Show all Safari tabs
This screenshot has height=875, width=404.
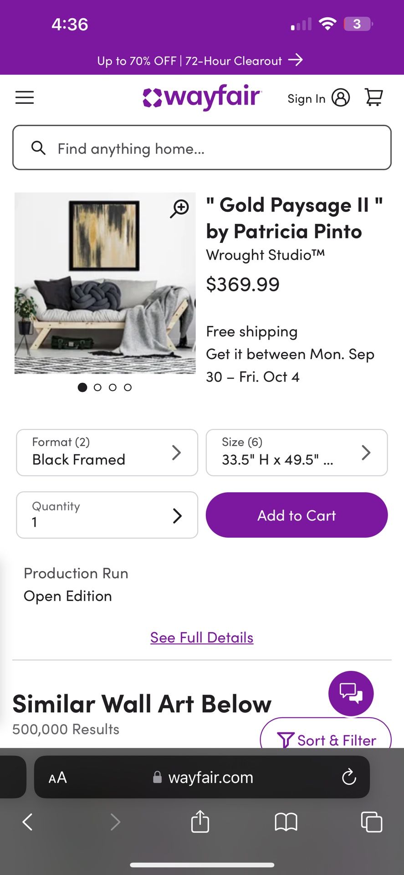pyautogui.click(x=371, y=822)
